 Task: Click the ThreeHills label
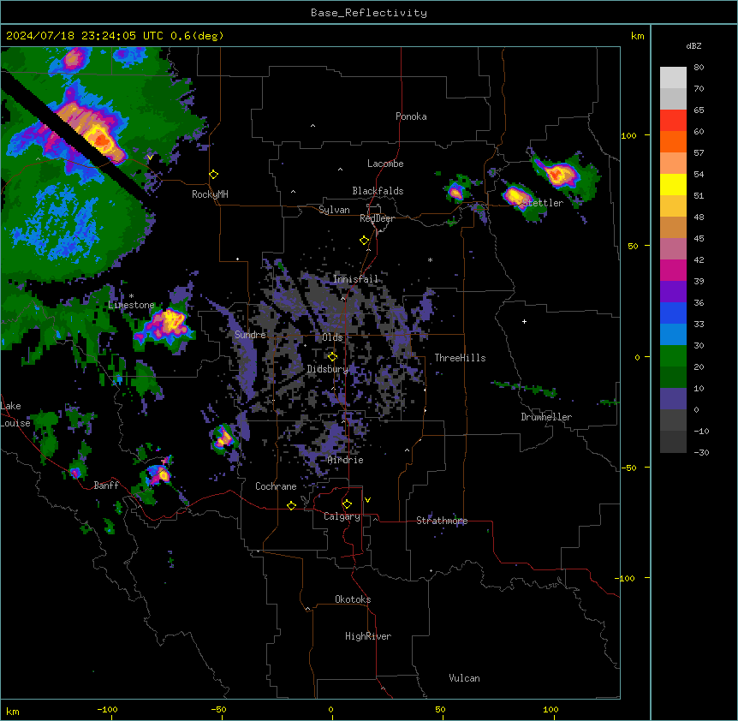pyautogui.click(x=460, y=358)
